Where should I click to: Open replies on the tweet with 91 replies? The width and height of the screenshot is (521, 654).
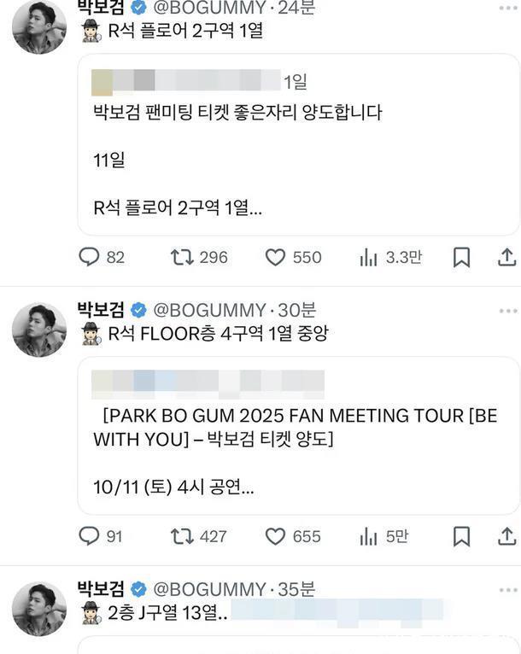(x=90, y=536)
